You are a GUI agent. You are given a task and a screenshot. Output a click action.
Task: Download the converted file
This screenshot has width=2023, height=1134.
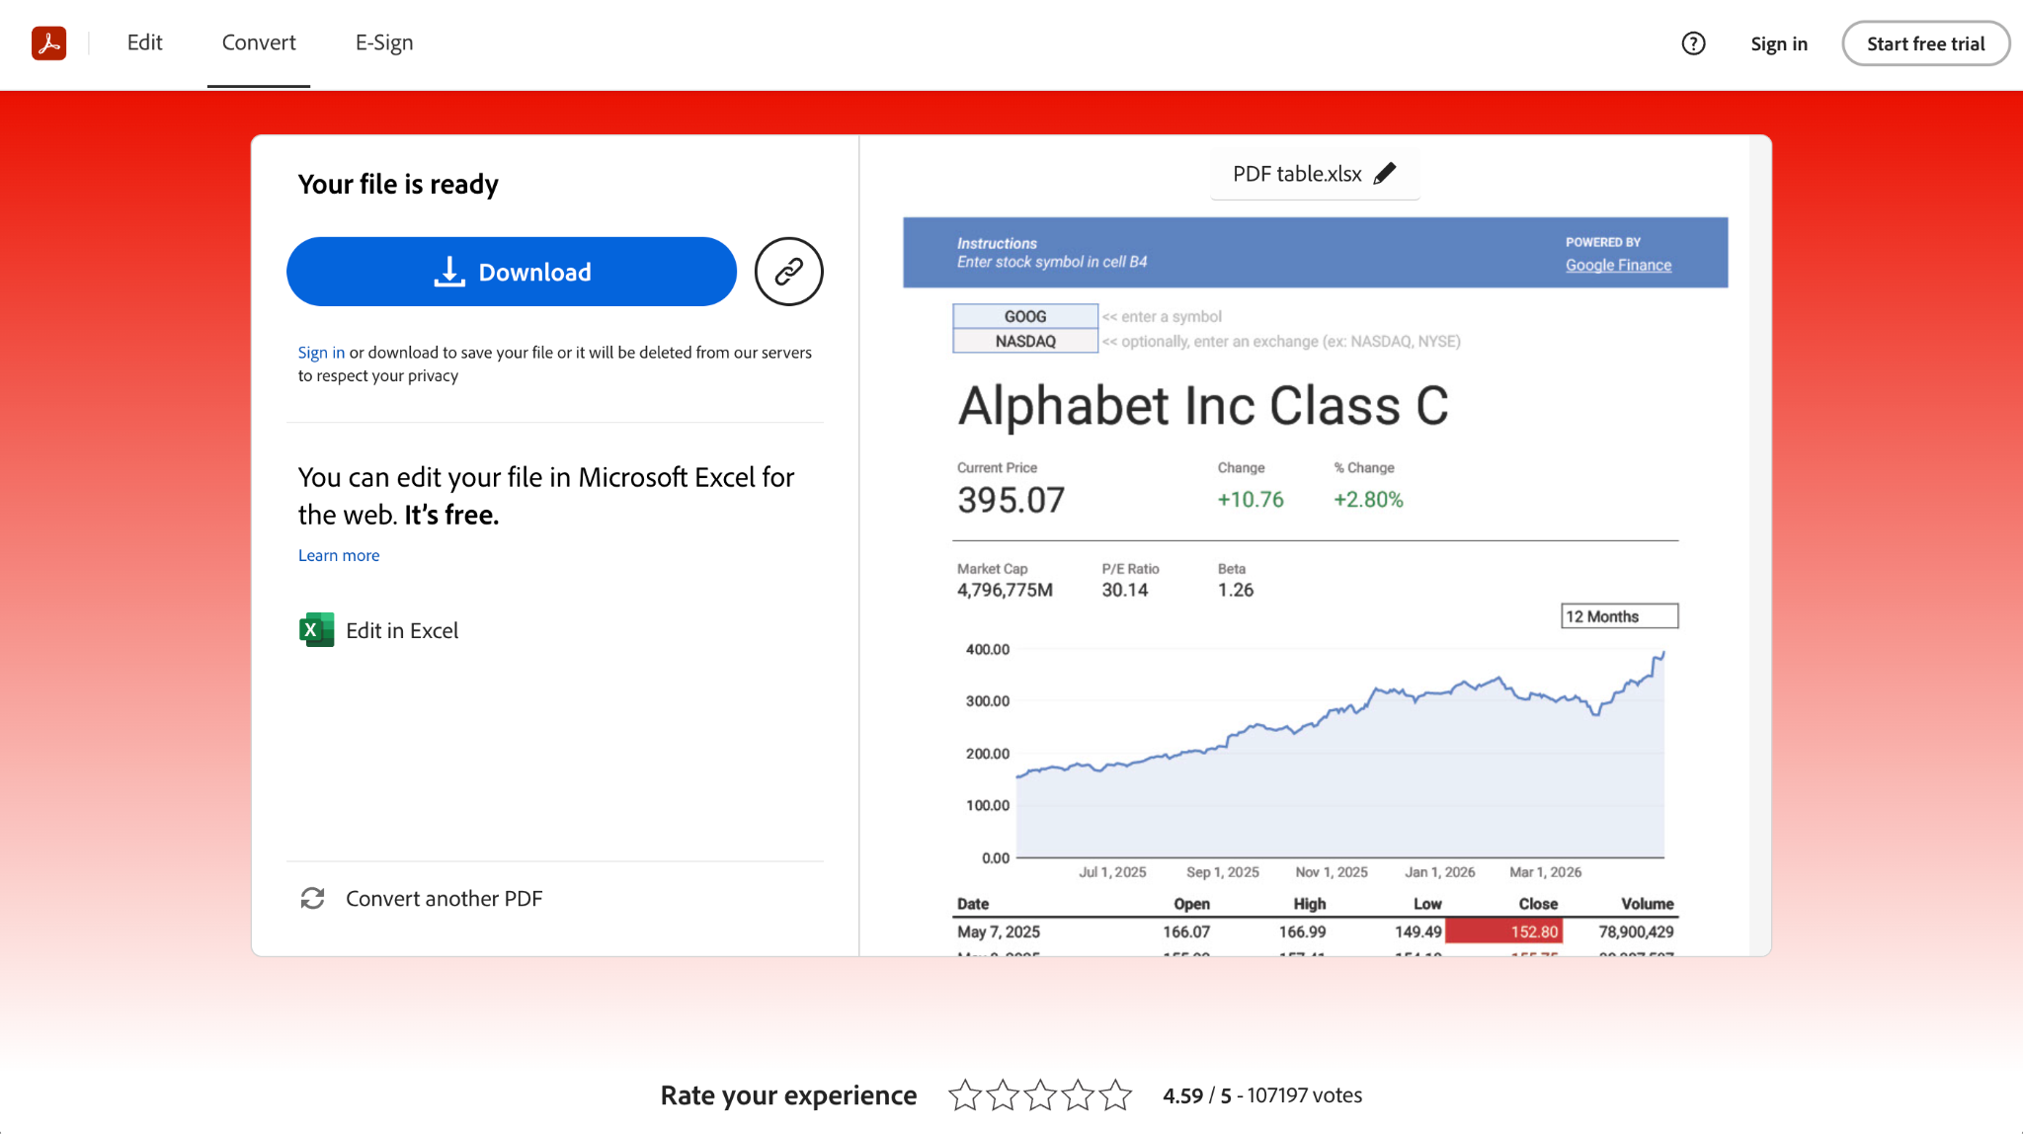pyautogui.click(x=512, y=272)
